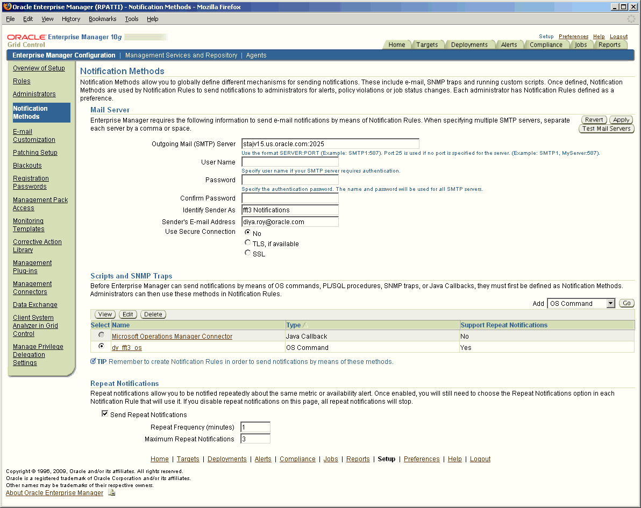Click the Firefox icon in the title bar
This screenshot has height=508, width=641.
point(8,6)
